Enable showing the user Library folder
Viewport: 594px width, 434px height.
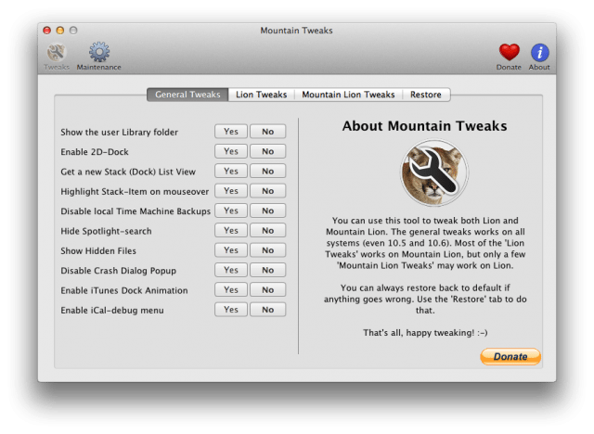[231, 132]
